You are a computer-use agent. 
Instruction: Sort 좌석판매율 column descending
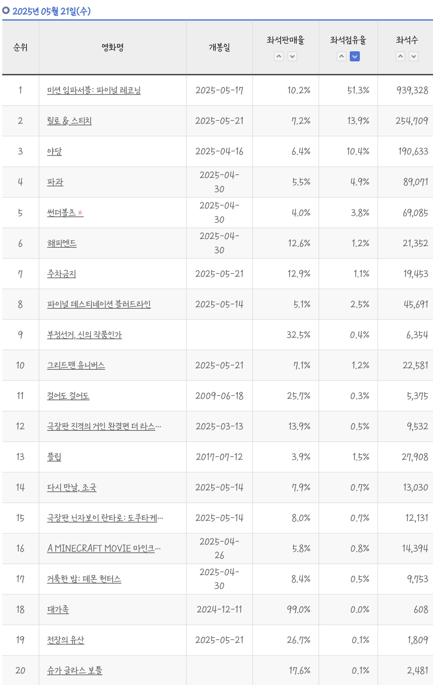(x=293, y=57)
